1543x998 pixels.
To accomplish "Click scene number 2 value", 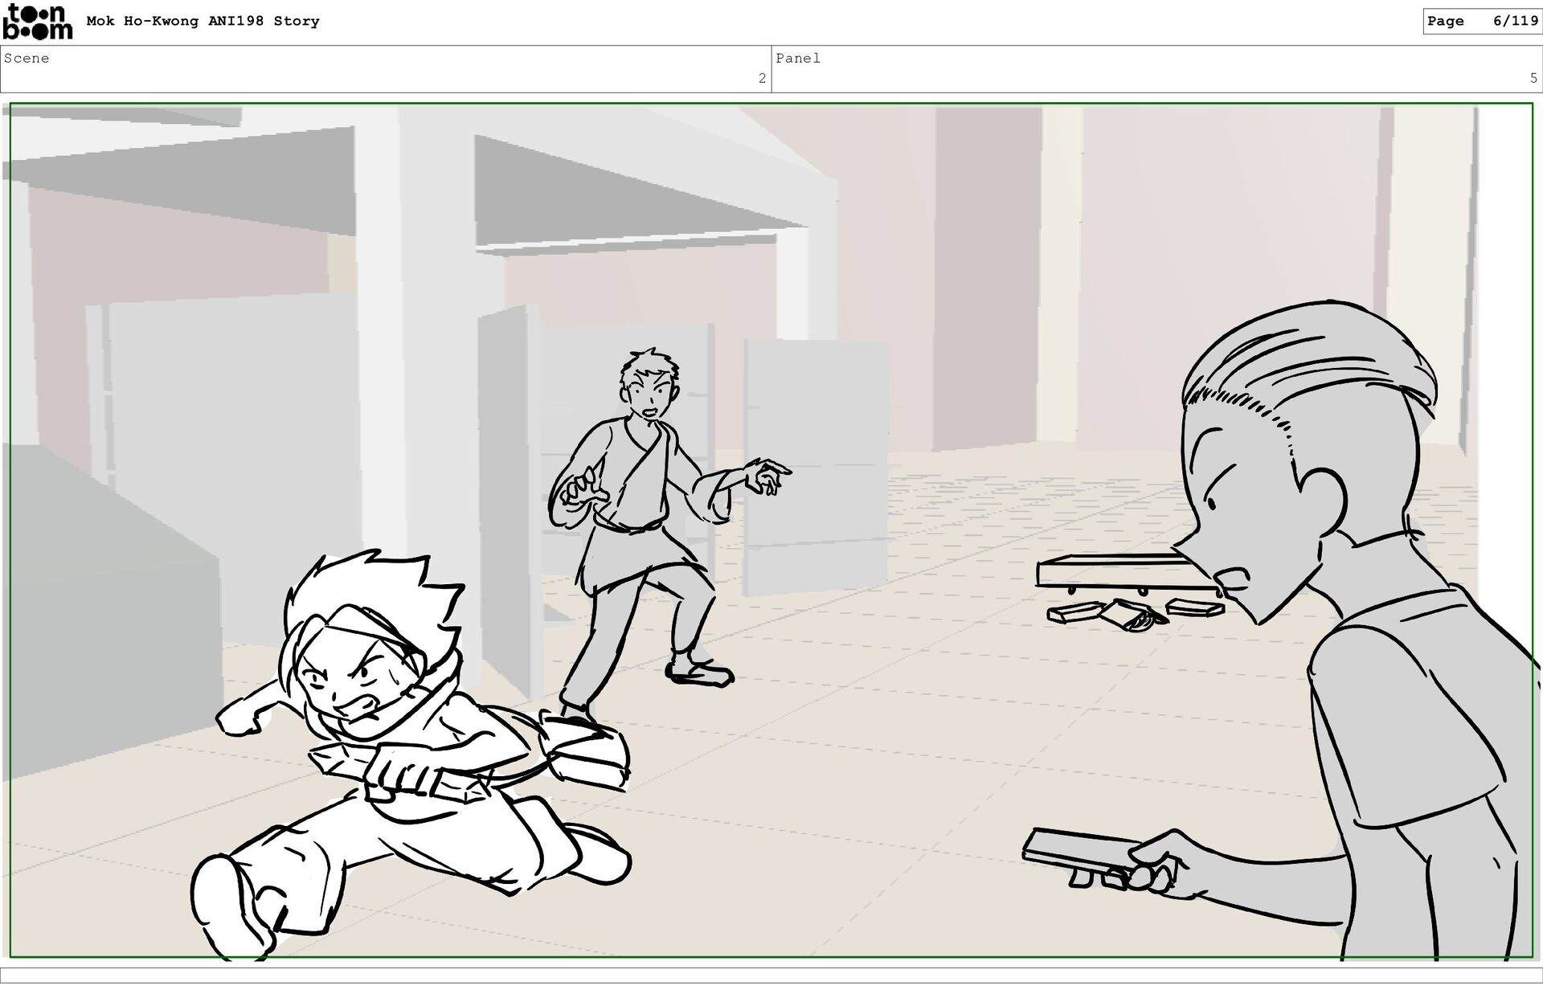I will pyautogui.click(x=762, y=79).
